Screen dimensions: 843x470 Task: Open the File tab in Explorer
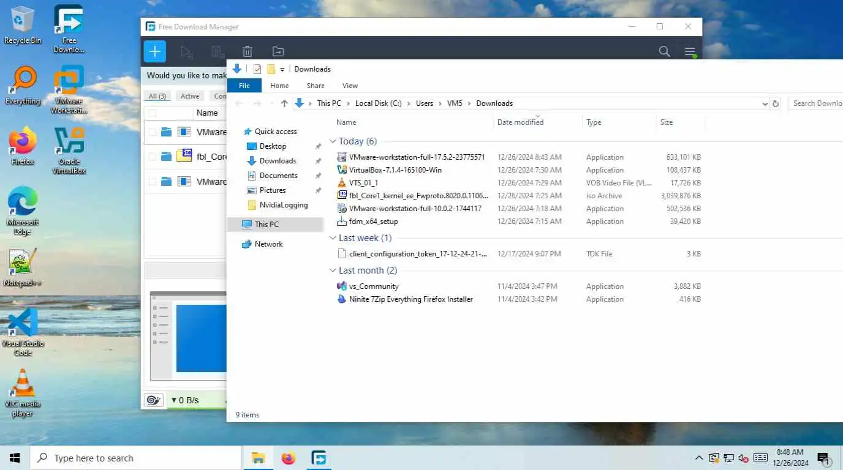pyautogui.click(x=244, y=86)
